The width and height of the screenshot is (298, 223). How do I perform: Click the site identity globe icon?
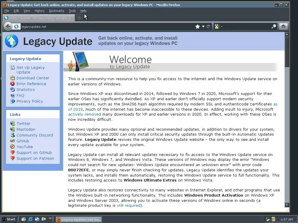point(16,26)
